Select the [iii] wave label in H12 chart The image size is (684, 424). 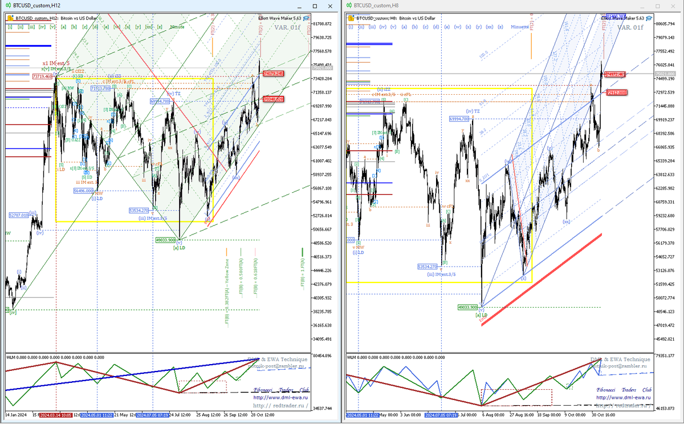coord(31,27)
